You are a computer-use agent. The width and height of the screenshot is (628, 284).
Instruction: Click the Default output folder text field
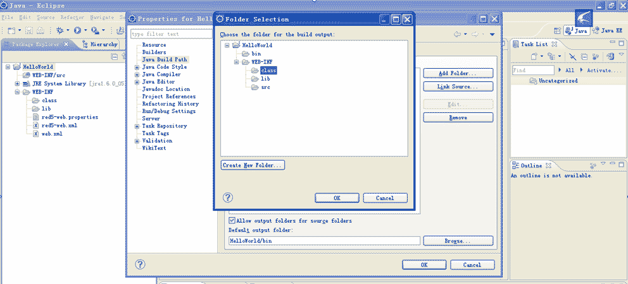click(x=324, y=241)
